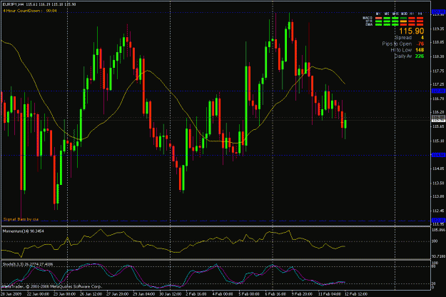This screenshot has height=297, width=446.
Task: Click the STR signal bar under M15
Action: point(395,21)
